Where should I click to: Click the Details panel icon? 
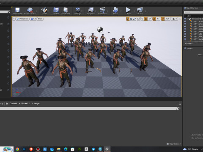click(x=185, y=49)
